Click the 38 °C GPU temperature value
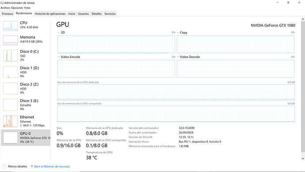This screenshot has height=172, width=305. point(91,157)
